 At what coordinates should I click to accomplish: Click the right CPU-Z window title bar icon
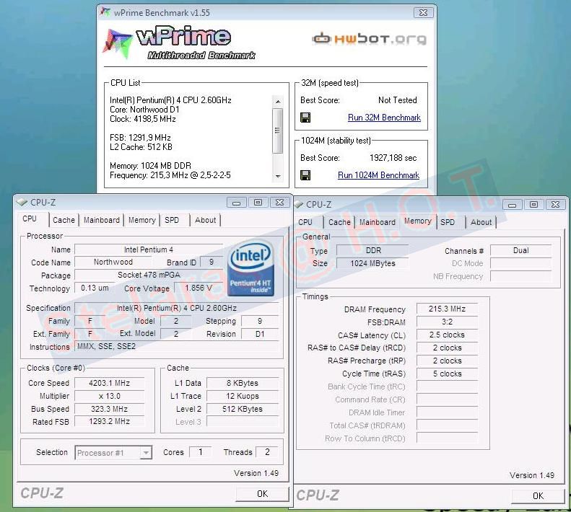pyautogui.click(x=299, y=205)
